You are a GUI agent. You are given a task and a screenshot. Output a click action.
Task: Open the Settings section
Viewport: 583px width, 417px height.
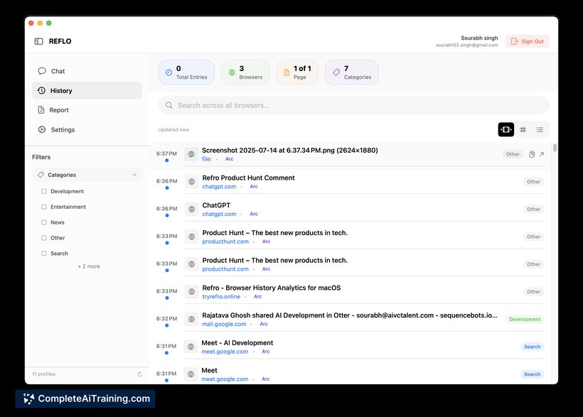click(87, 130)
